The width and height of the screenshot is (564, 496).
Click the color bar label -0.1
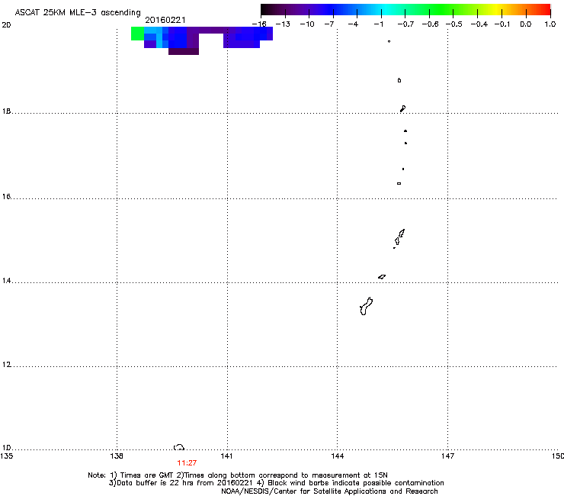tap(502, 24)
